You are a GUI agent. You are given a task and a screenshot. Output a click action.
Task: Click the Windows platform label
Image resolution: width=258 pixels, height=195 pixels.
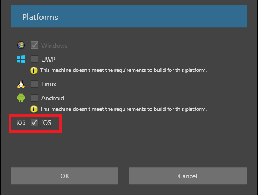pos(54,46)
